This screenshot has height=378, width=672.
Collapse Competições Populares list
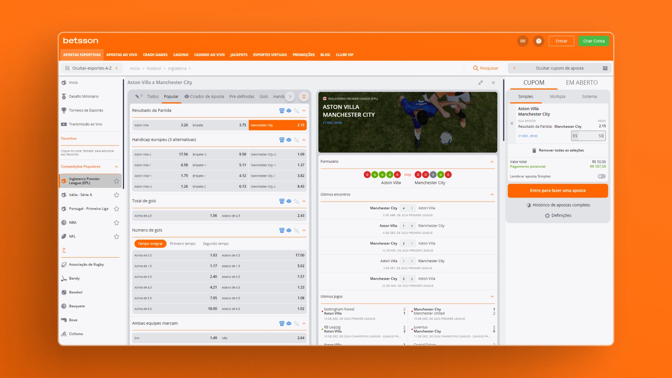click(117, 167)
